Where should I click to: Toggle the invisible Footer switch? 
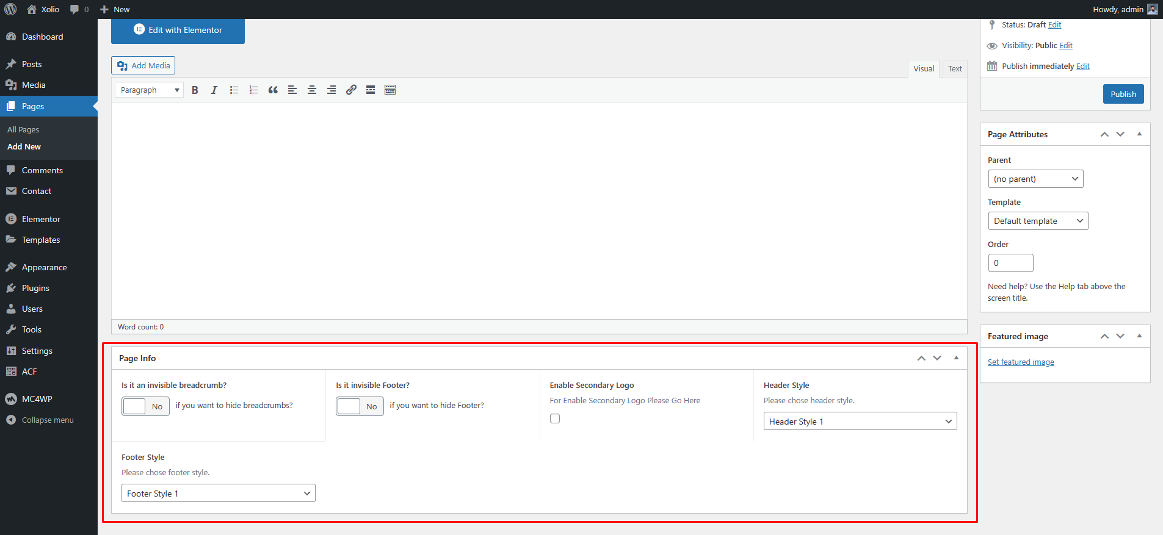coord(360,406)
